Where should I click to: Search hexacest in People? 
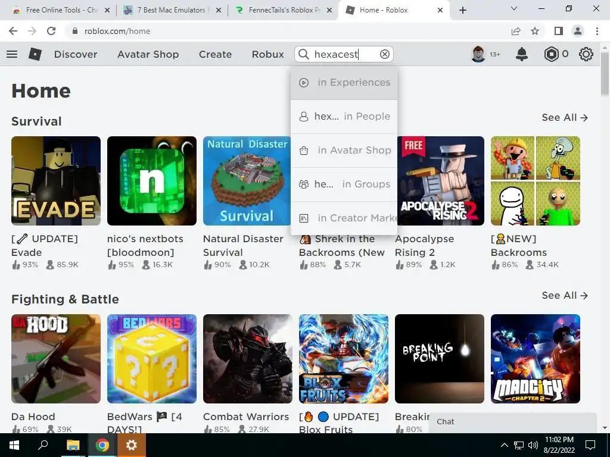coord(344,116)
